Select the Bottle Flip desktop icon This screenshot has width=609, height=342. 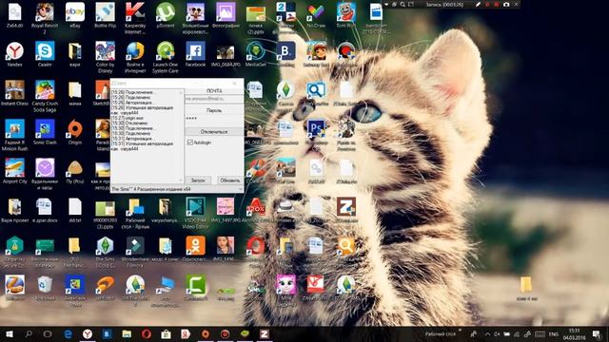point(105,15)
